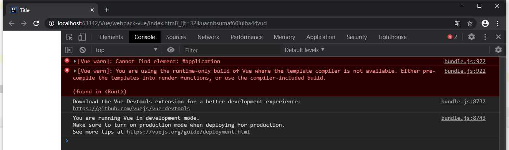Viewport: 509px width, 150px height.
Task: Switch to the Network tab
Action: click(x=208, y=37)
